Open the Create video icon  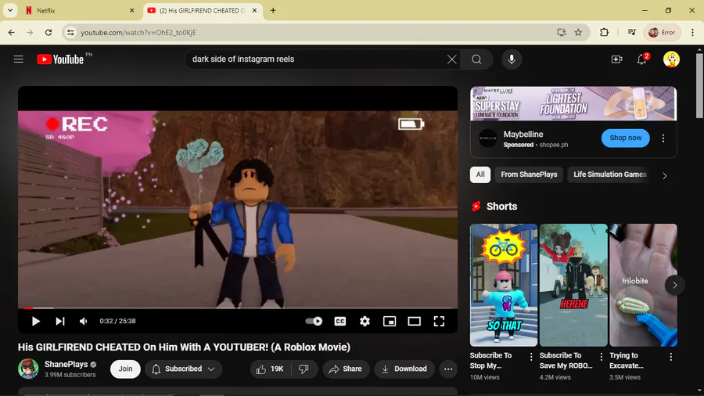click(x=617, y=59)
